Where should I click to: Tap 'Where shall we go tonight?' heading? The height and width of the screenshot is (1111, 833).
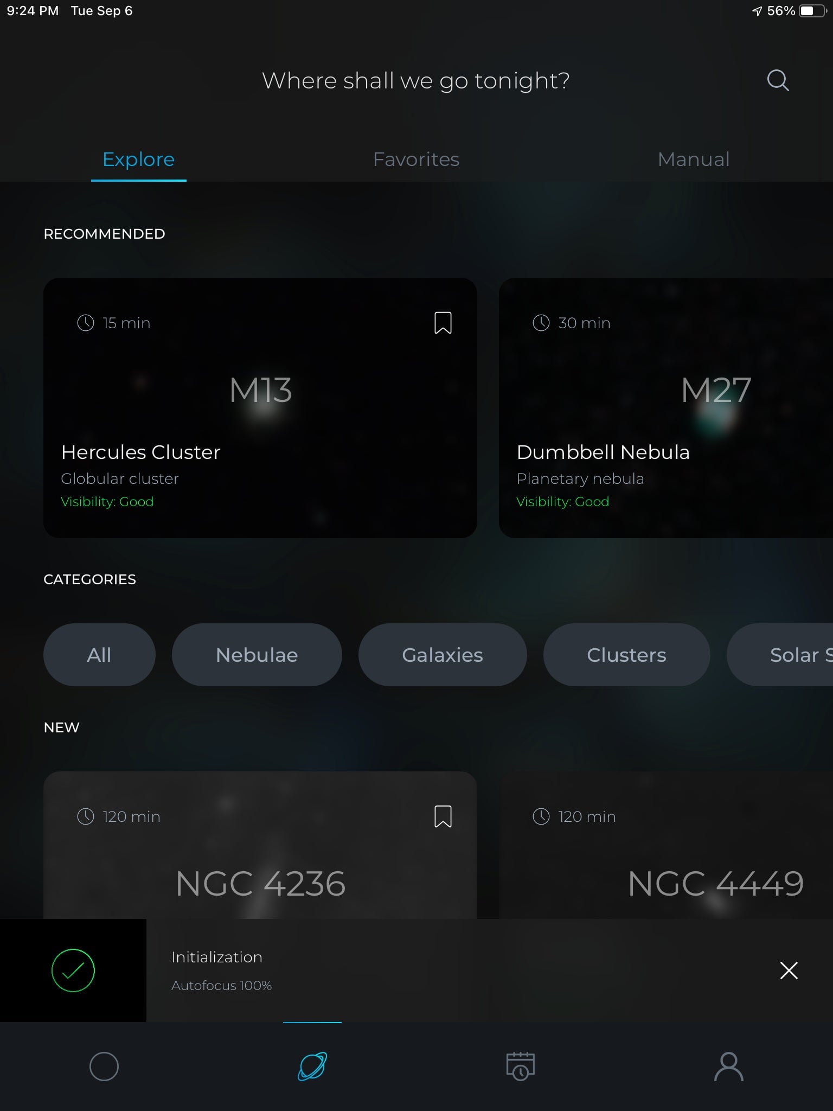point(416,81)
